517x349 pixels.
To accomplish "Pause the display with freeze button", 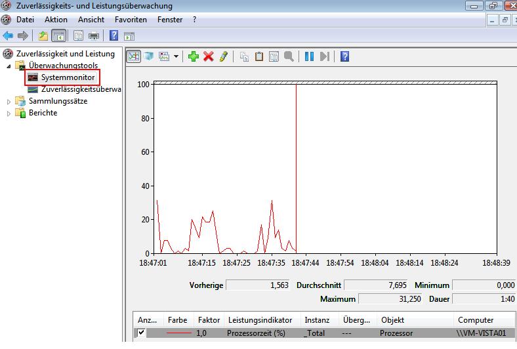I will [310, 56].
